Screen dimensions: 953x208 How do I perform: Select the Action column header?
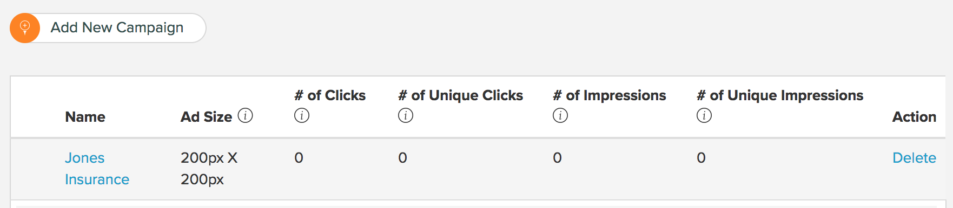coord(914,117)
